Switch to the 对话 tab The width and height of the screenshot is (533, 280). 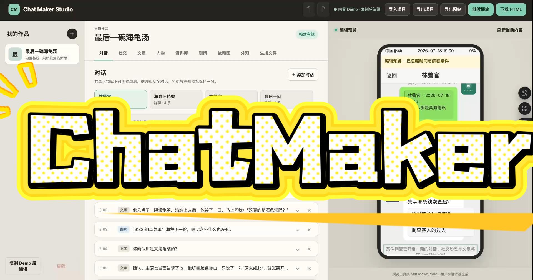click(104, 53)
